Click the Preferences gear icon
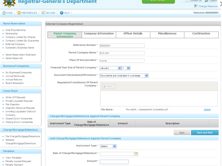222x166 pixels. tap(19, 13)
